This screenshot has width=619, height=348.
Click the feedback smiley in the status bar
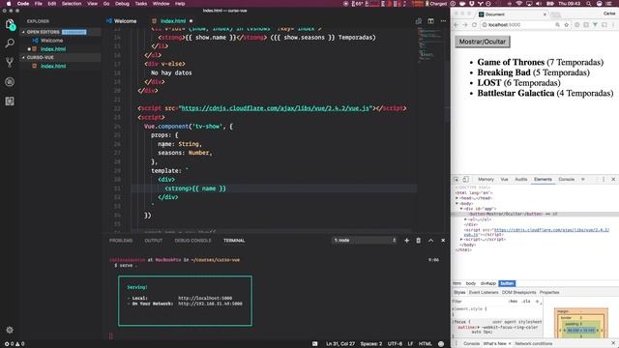(x=441, y=344)
